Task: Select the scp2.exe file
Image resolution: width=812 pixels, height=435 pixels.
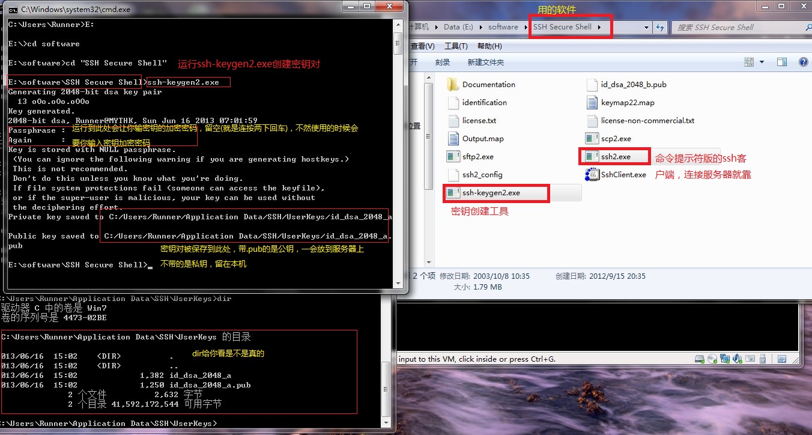Action: coord(608,138)
